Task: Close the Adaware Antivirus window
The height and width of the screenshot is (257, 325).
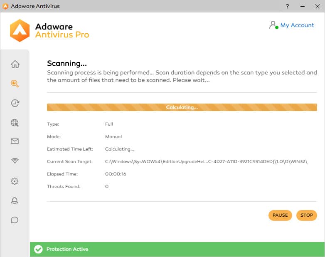Action: (x=318, y=6)
